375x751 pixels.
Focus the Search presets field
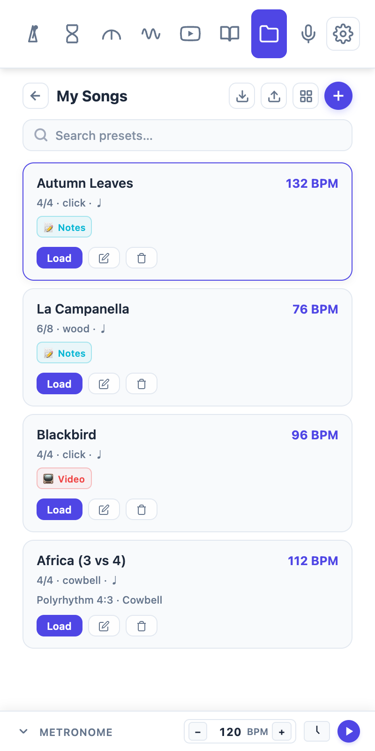(x=187, y=135)
